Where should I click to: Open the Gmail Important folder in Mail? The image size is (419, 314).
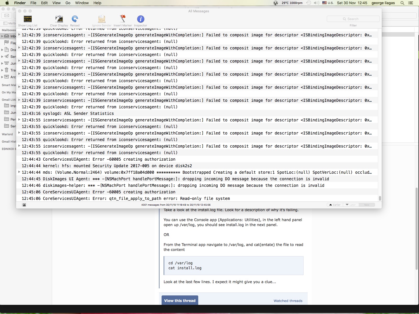[x=10, y=106]
